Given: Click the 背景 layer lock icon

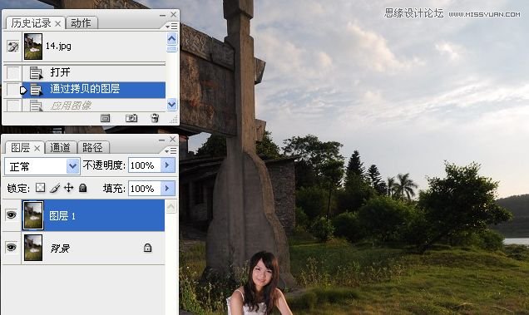Looking at the screenshot, I should (147, 248).
